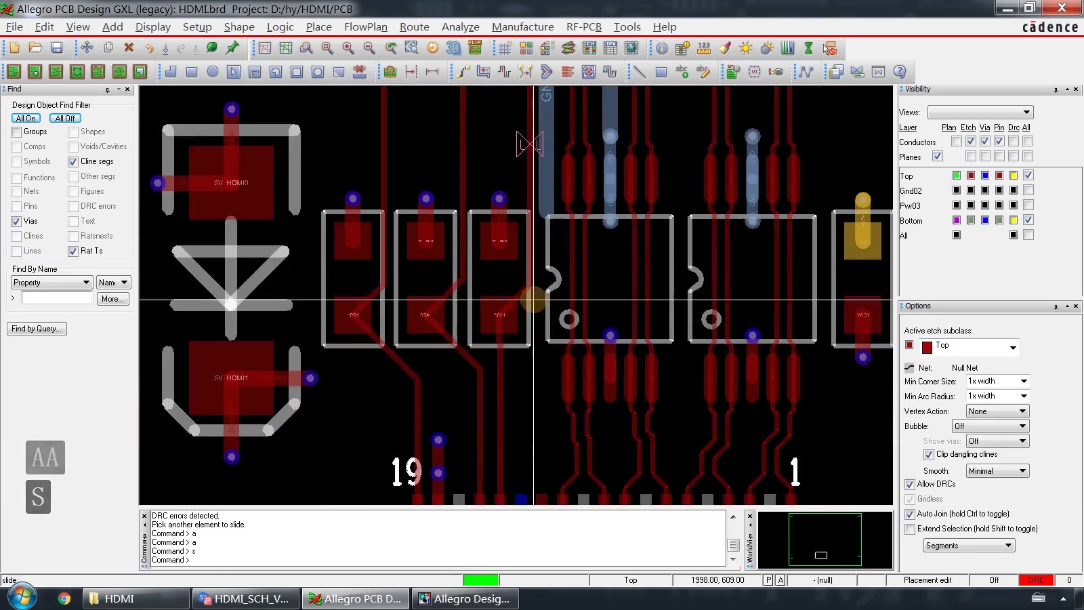Click the Add Text abc plus icon

click(682, 72)
